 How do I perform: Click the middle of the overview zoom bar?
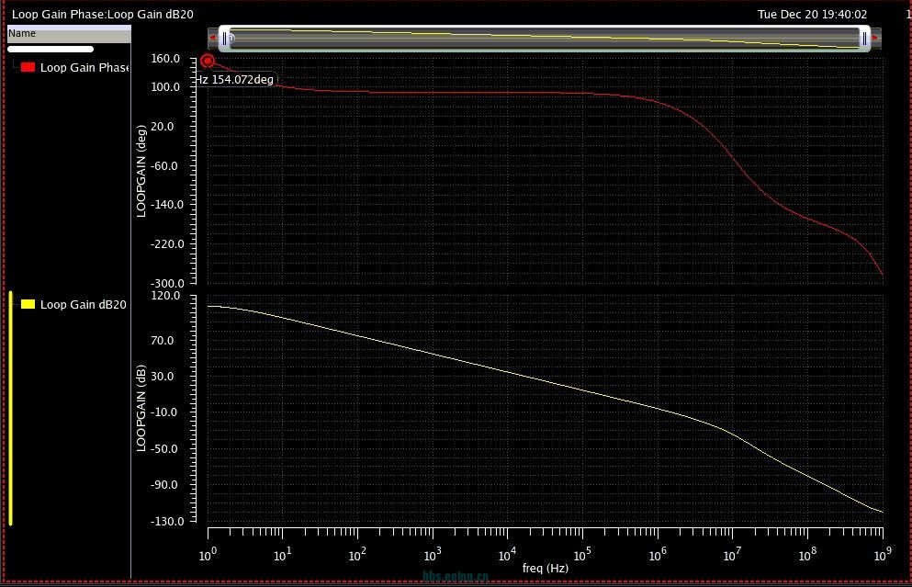(544, 38)
